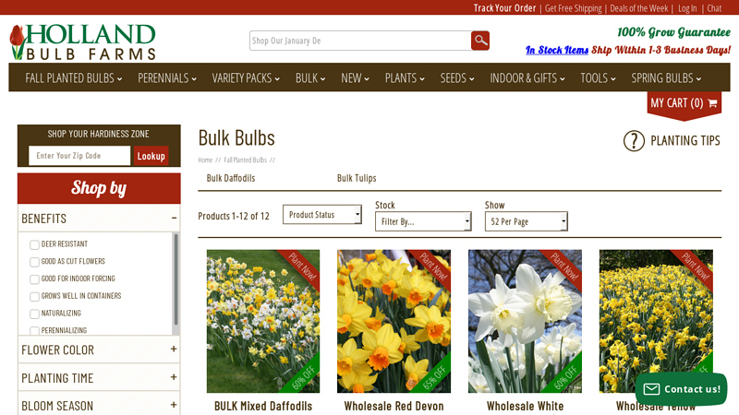Check the Good As Cut Flowers checkbox
The image size is (739, 415).
pyautogui.click(x=34, y=262)
